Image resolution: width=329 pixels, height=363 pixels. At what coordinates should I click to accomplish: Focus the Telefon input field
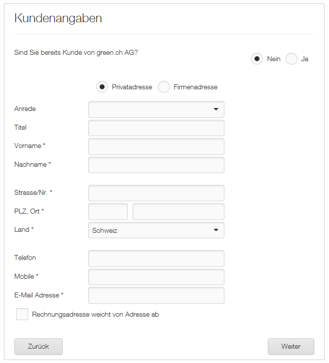[x=156, y=258]
